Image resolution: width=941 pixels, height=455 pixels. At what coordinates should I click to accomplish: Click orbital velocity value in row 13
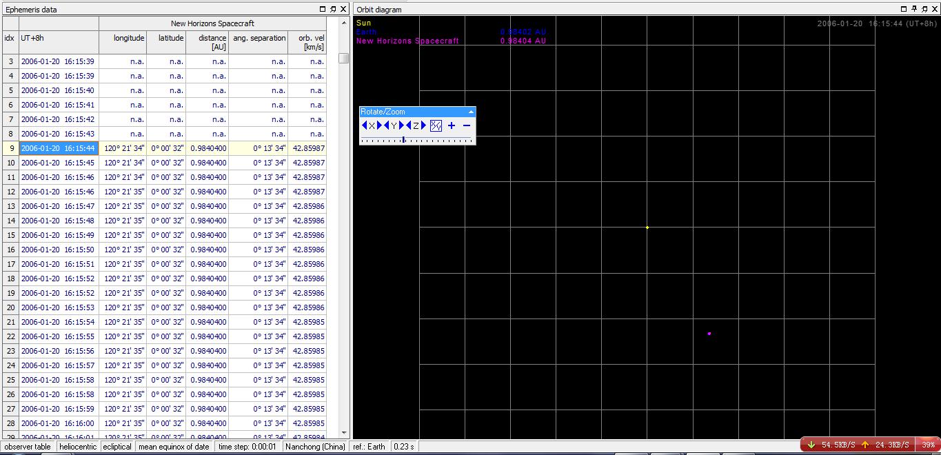tap(307, 206)
